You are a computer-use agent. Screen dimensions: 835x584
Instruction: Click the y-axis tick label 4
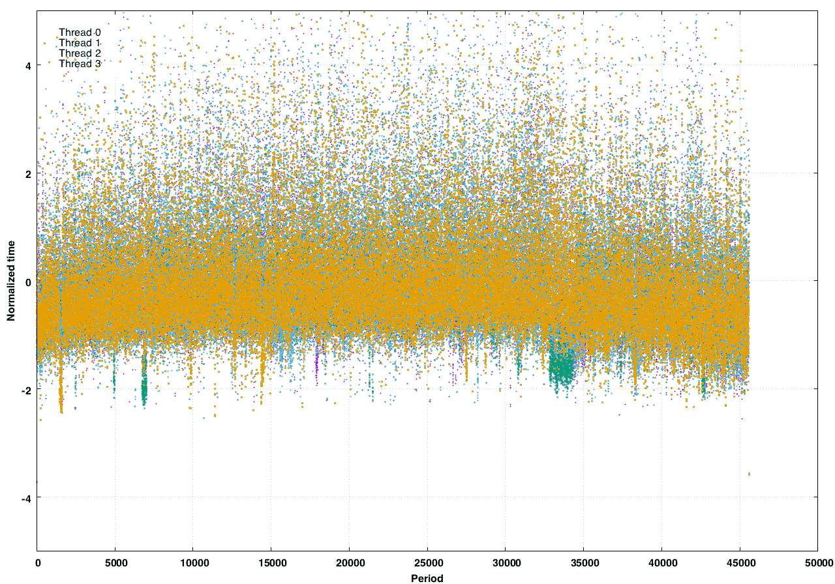pos(29,65)
